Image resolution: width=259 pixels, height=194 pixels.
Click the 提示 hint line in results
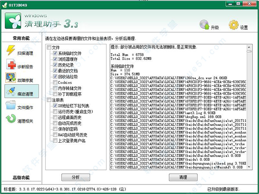click(154, 47)
